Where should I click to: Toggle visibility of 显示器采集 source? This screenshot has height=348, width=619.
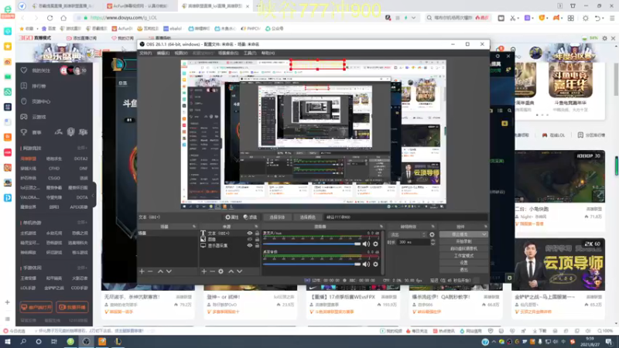tap(249, 245)
